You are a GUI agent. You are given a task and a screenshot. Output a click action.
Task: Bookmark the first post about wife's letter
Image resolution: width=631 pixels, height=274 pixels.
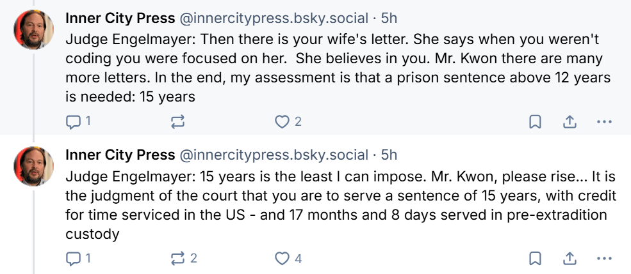(x=536, y=121)
